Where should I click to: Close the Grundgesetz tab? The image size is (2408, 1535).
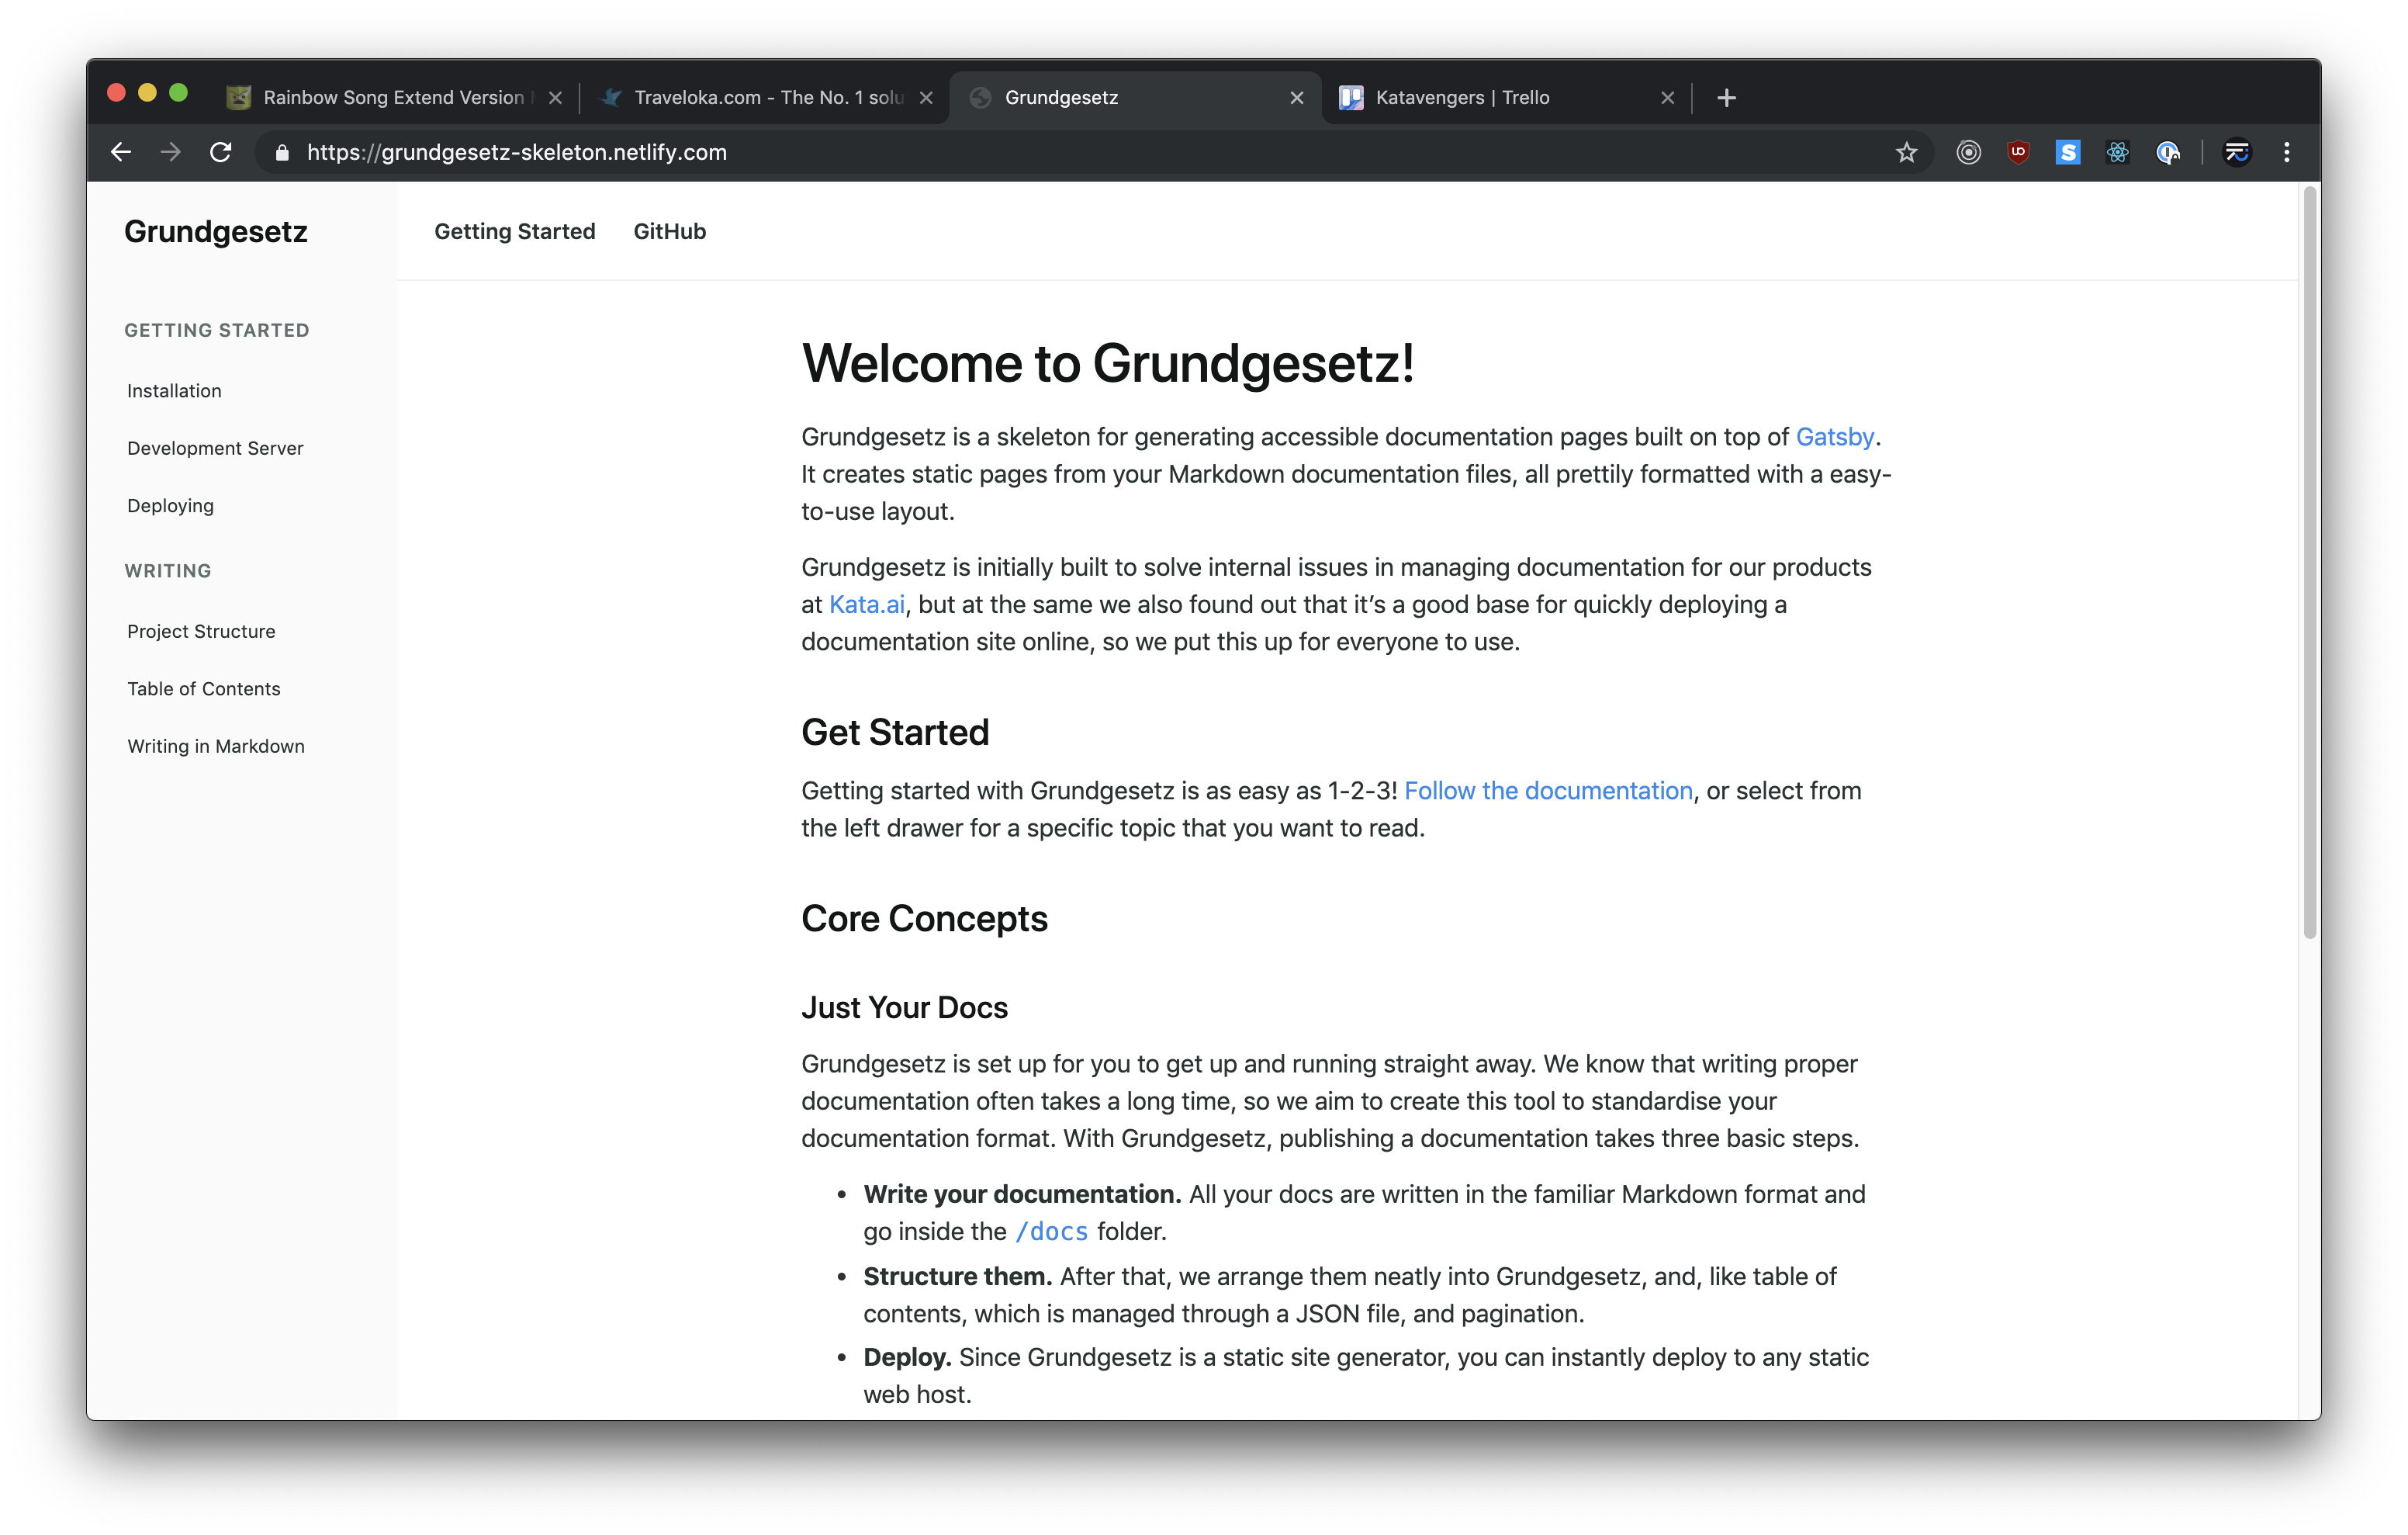coord(1297,97)
